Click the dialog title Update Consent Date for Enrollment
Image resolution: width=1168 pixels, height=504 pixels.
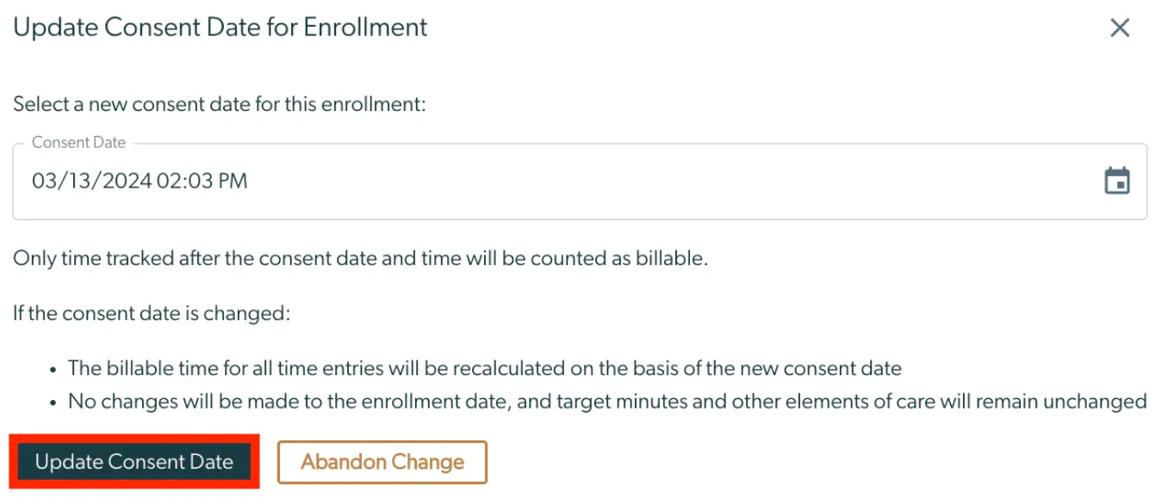(219, 28)
